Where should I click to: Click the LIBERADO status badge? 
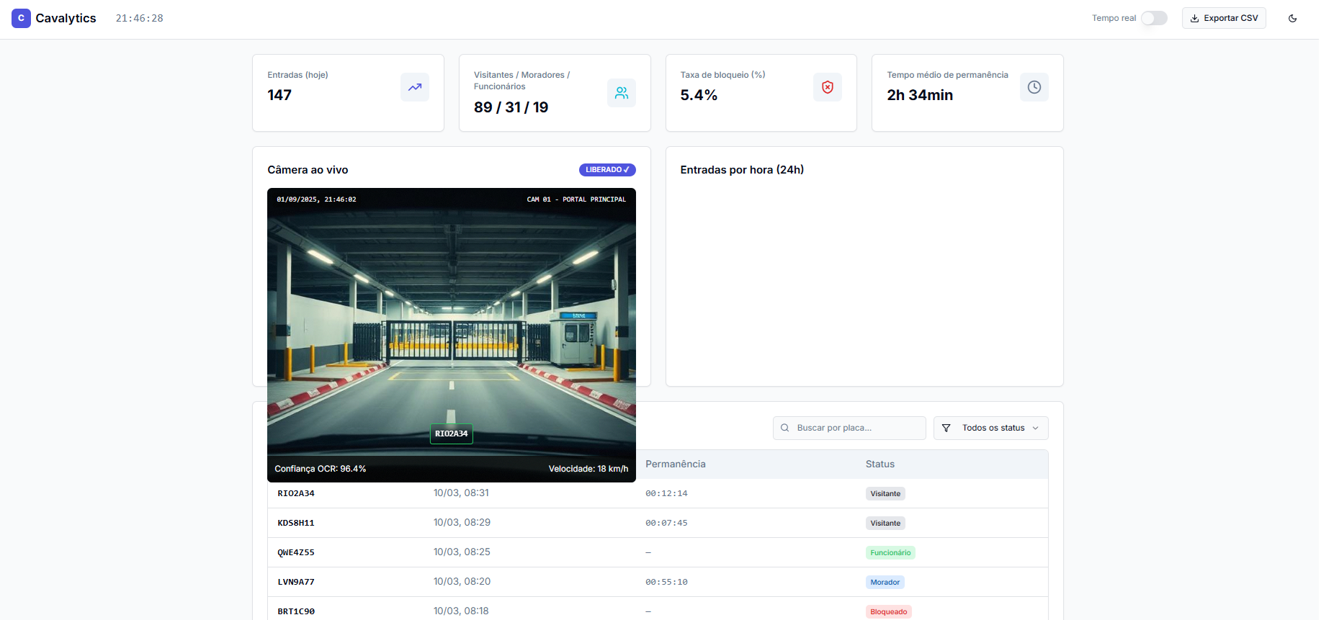pyautogui.click(x=606, y=170)
